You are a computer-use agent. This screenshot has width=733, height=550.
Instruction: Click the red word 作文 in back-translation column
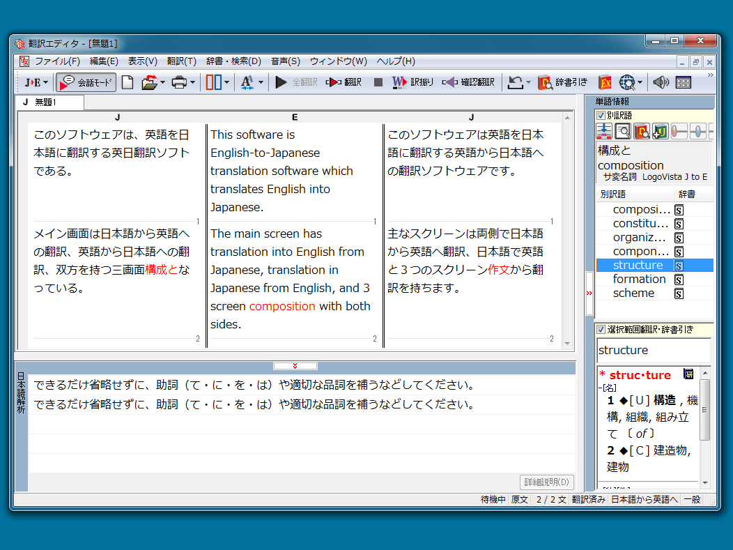point(498,270)
